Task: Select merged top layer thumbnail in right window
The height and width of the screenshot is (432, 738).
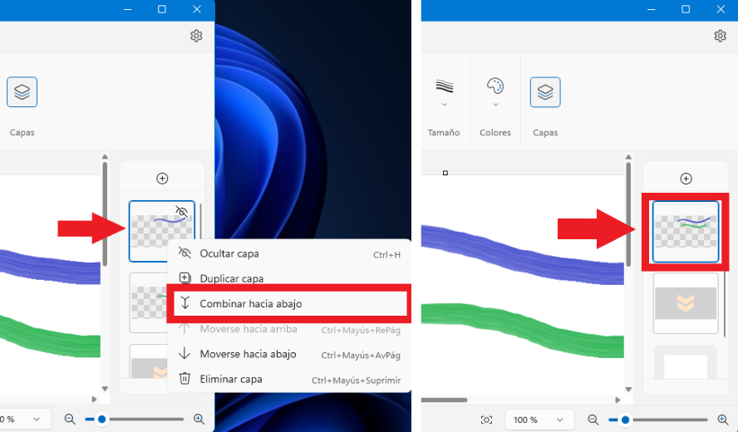Action: pyautogui.click(x=686, y=232)
